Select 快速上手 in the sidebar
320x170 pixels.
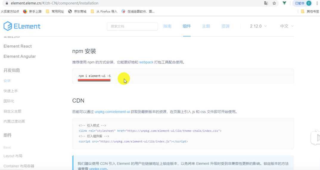coord(11,91)
